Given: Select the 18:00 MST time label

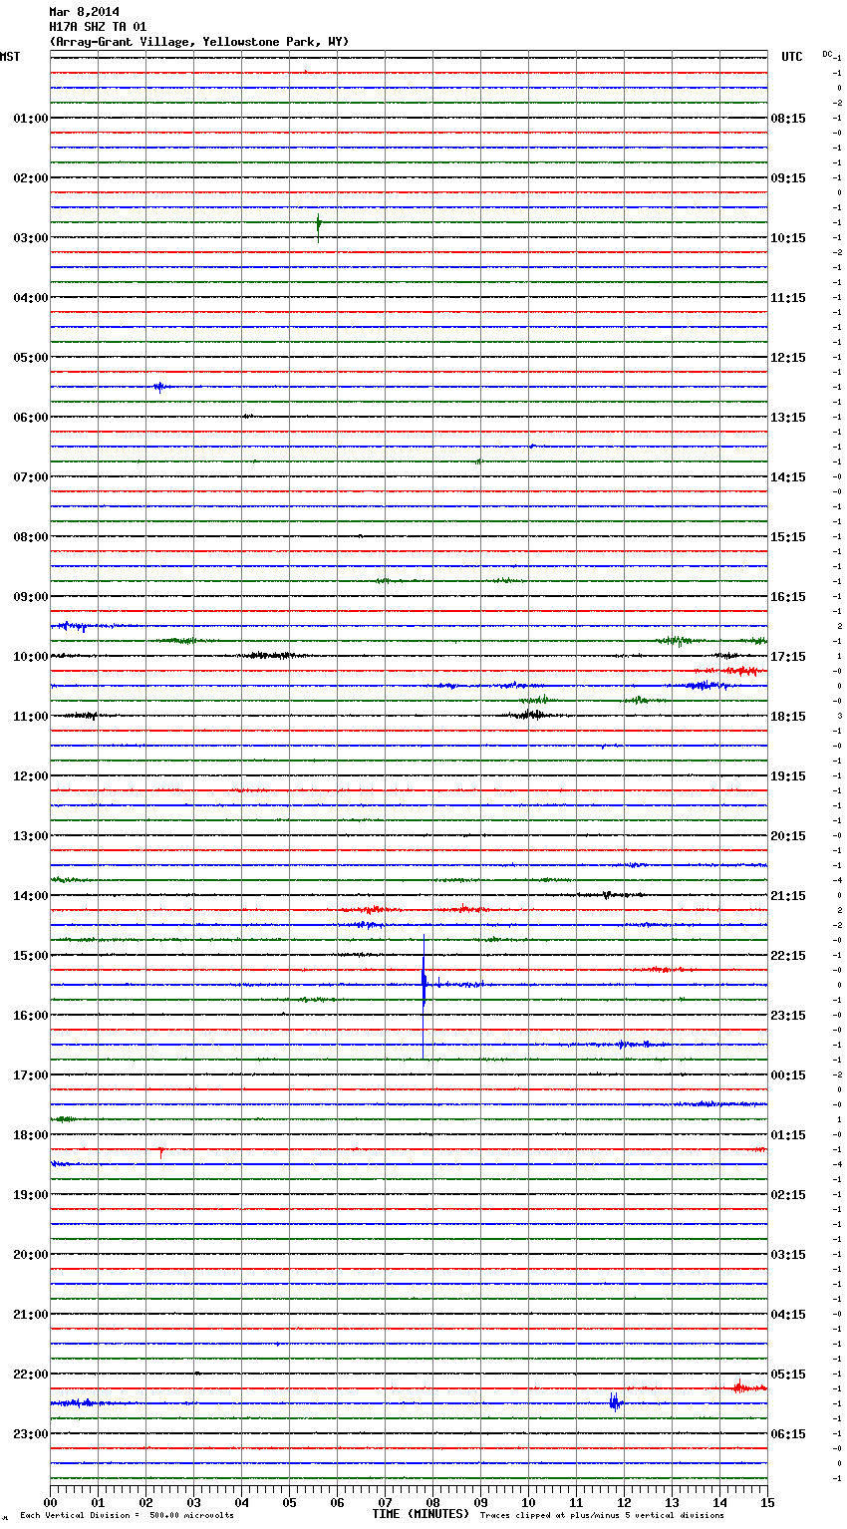Looking at the screenshot, I should point(31,1135).
